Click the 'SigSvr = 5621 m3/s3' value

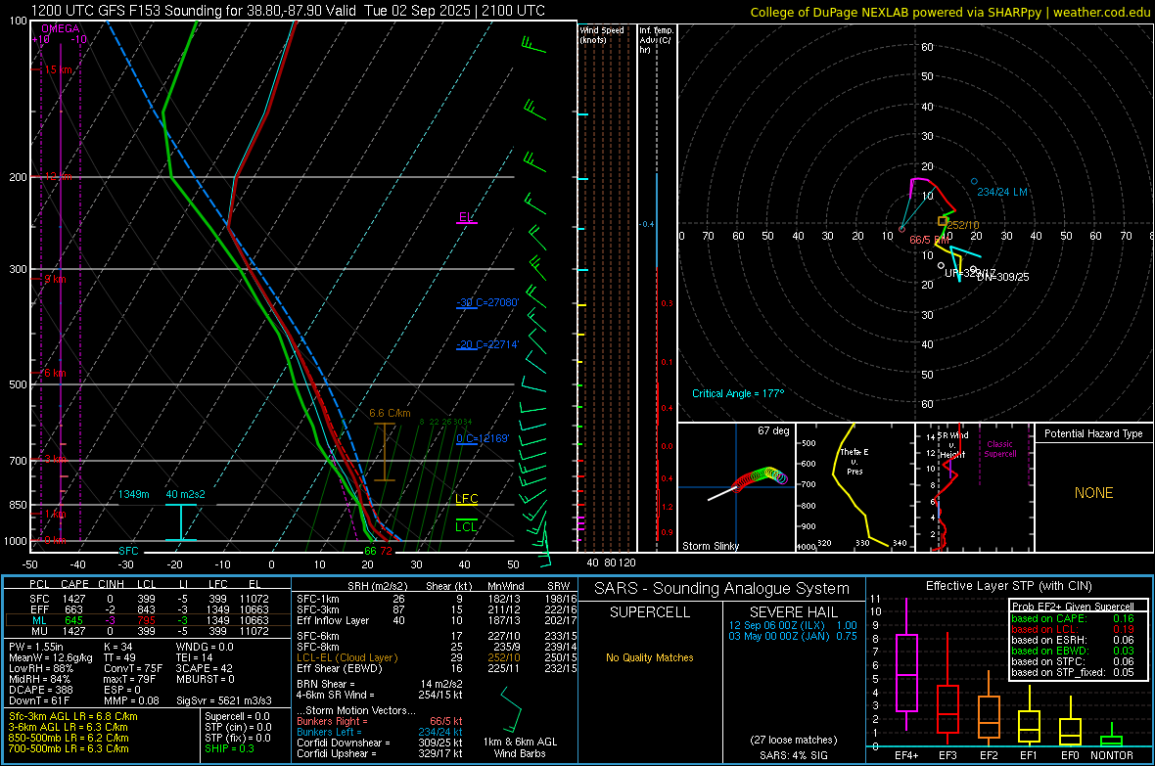tap(223, 700)
